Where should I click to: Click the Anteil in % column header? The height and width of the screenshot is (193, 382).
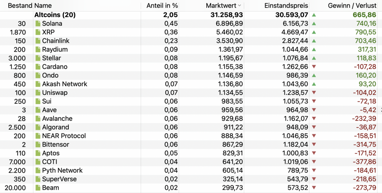point(162,6)
